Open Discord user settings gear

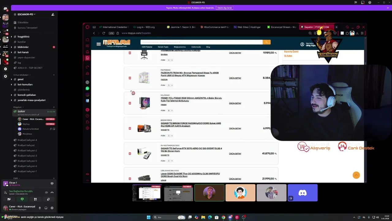tap(52, 208)
